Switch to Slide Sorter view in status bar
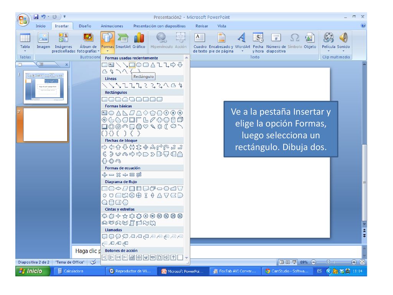393x295 pixels. (288, 262)
